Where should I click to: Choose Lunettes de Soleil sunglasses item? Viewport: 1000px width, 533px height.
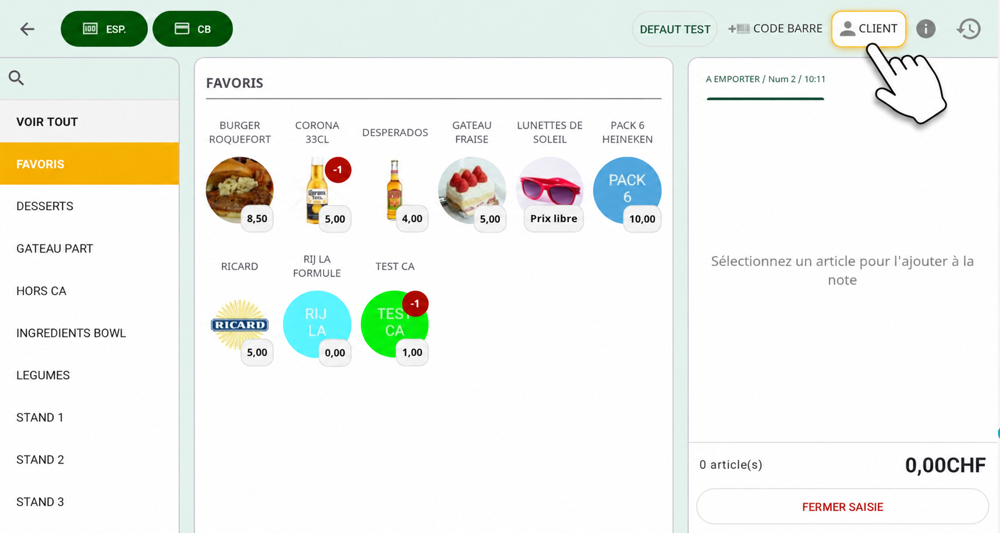click(549, 190)
